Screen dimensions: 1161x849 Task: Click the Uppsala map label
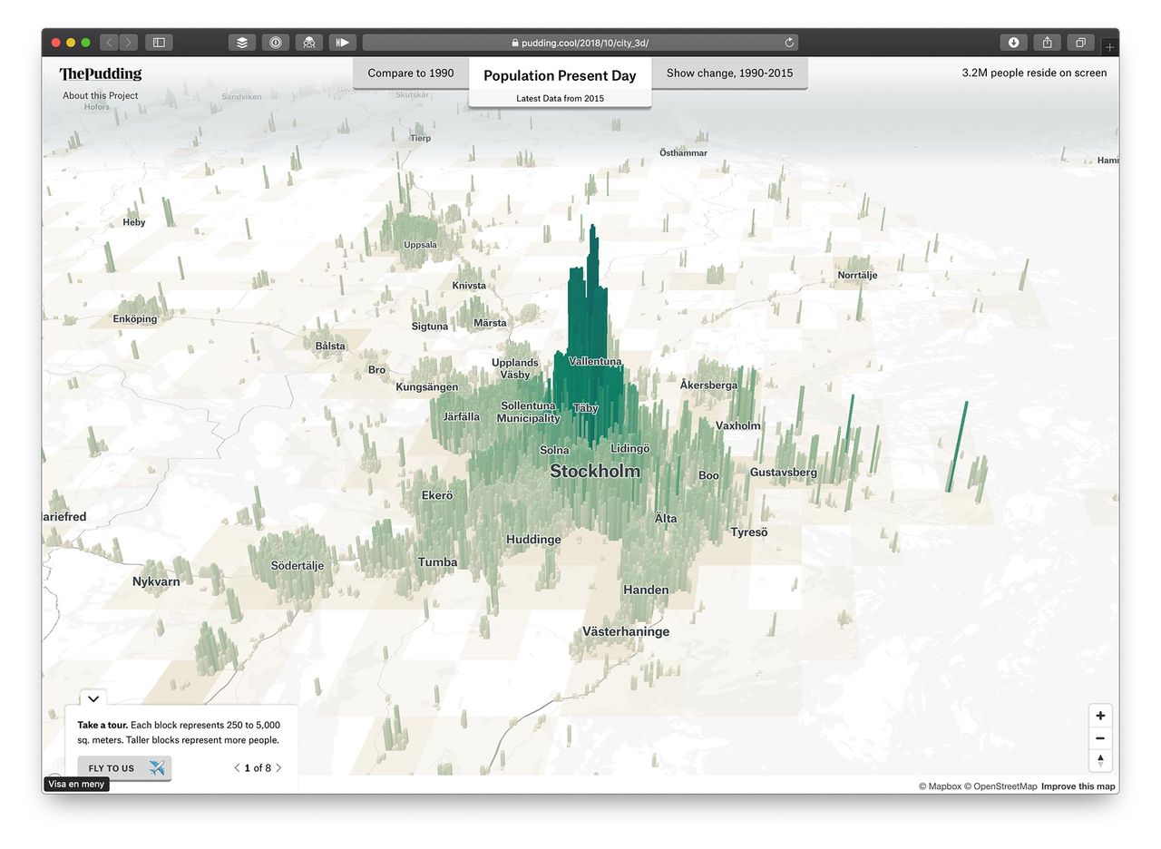tap(420, 245)
